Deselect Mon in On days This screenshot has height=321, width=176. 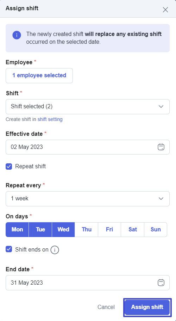tap(17, 230)
